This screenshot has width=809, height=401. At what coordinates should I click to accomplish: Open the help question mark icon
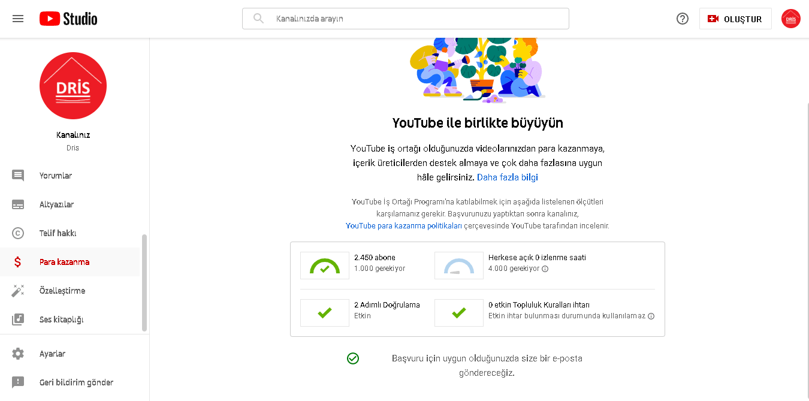click(x=683, y=19)
